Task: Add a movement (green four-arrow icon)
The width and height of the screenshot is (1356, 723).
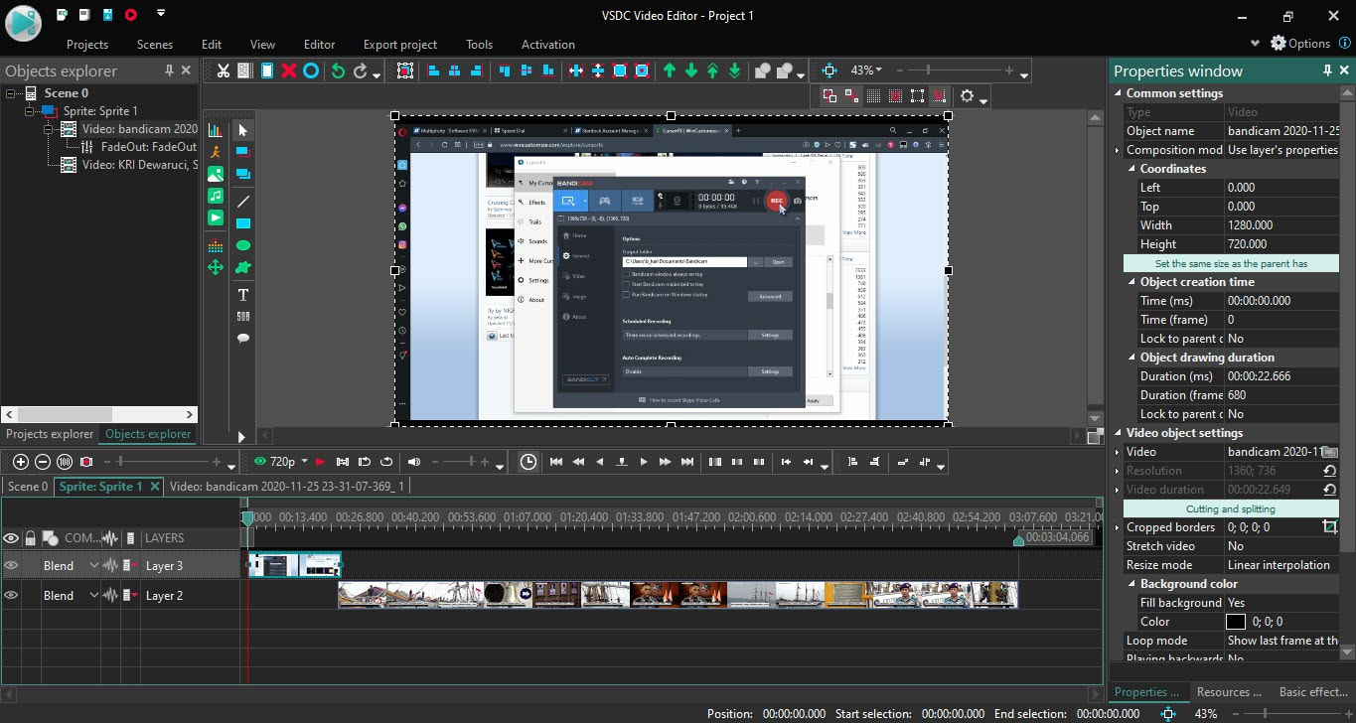Action: point(215,267)
